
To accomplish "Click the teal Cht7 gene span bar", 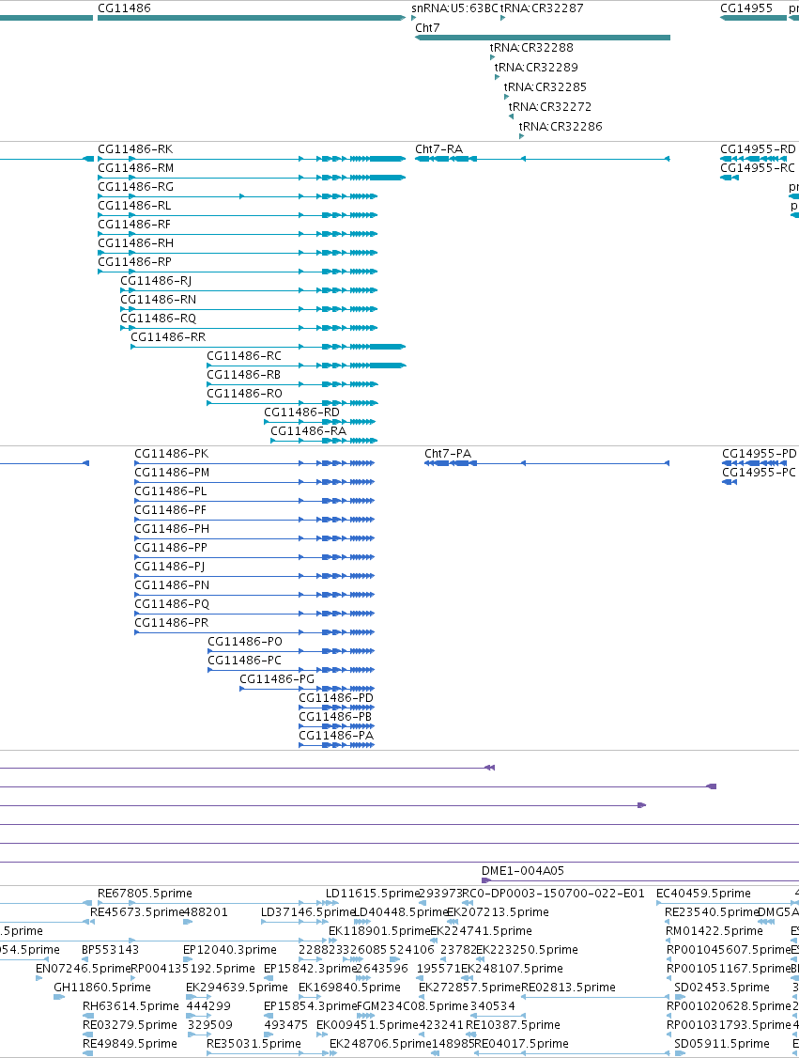I will 543,38.
